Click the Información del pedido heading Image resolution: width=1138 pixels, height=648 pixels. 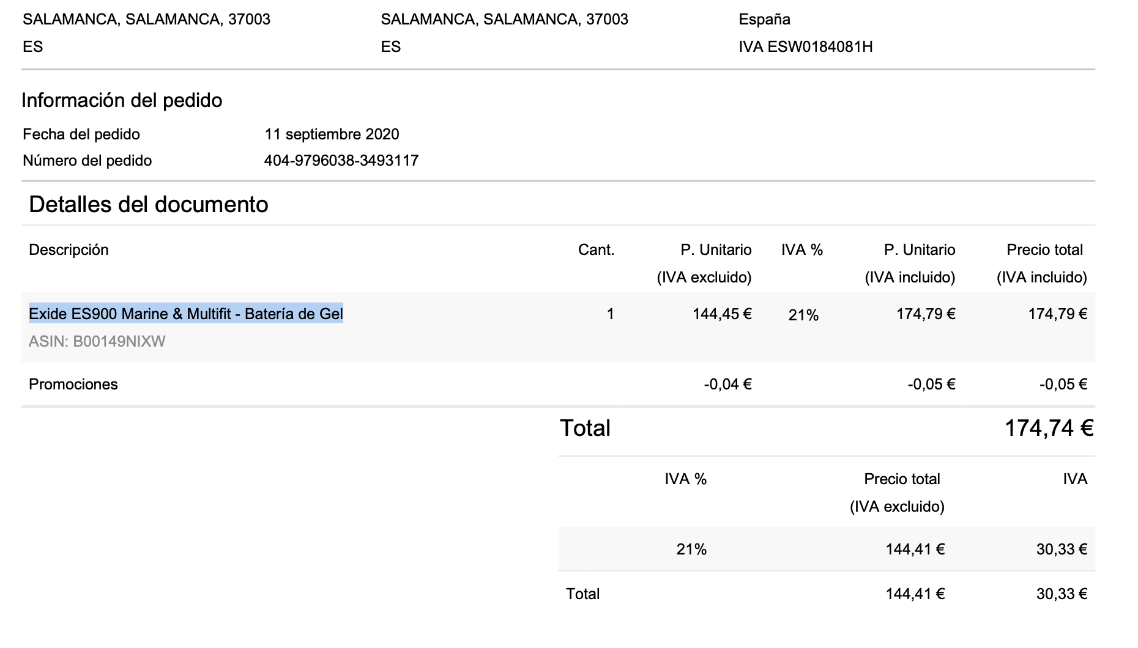point(122,100)
